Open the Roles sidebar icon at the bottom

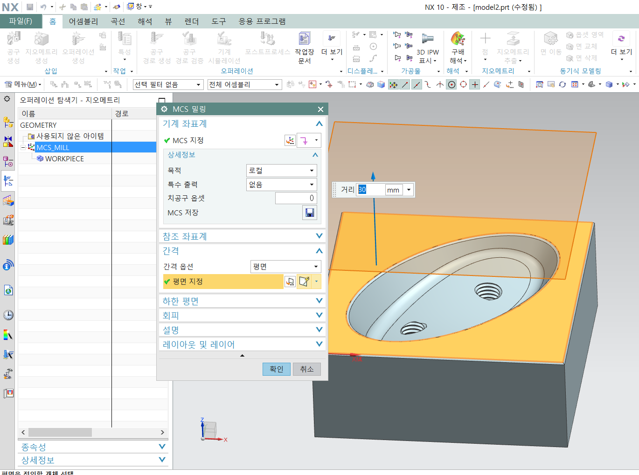[x=8, y=393]
